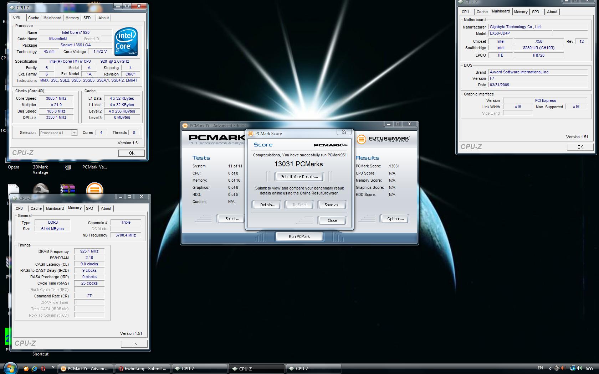This screenshot has height=374, width=599.
Task: Open About tab in right CPU-Z window
Action: (552, 12)
